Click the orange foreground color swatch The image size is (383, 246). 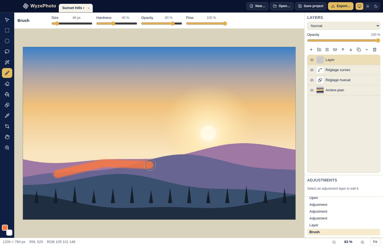5,228
